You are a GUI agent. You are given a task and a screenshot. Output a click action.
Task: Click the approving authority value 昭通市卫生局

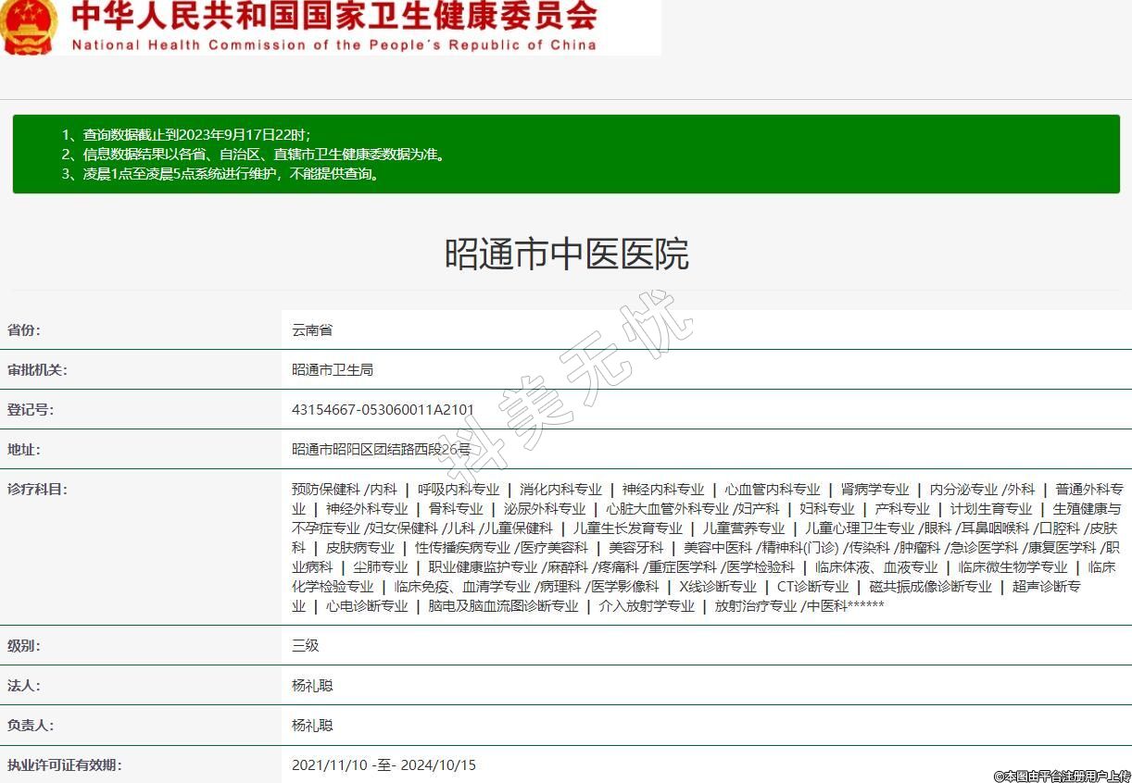click(x=333, y=369)
